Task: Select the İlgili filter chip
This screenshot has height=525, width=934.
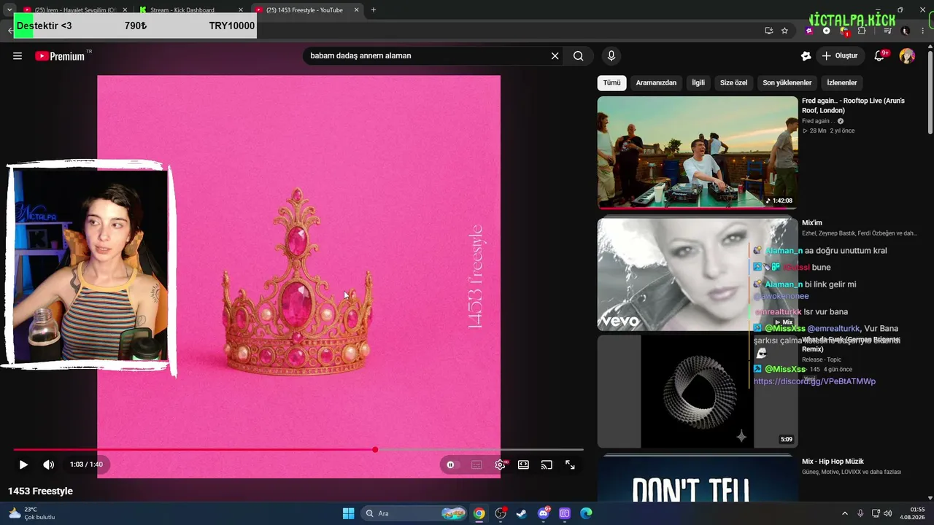Action: (x=698, y=83)
